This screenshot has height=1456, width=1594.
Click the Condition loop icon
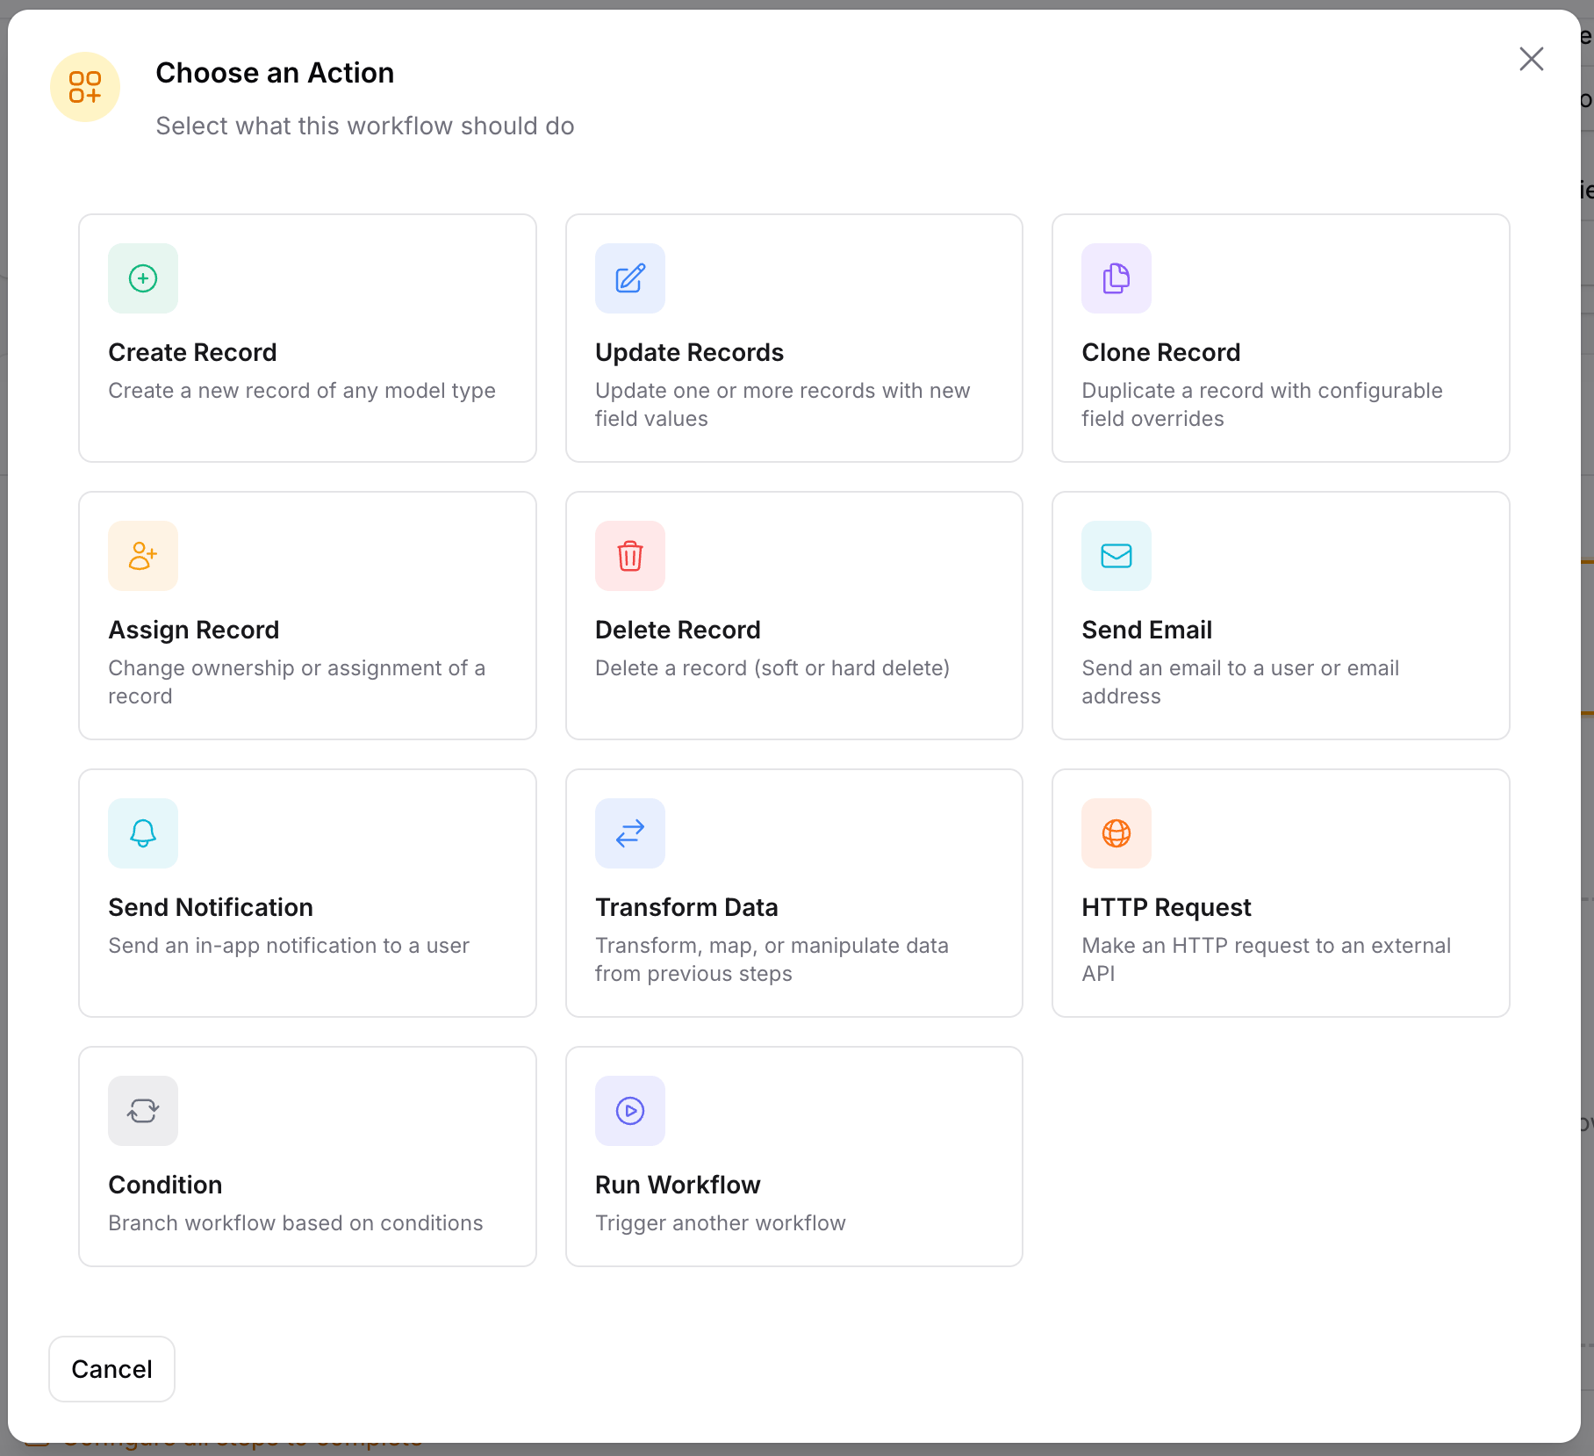point(142,1110)
